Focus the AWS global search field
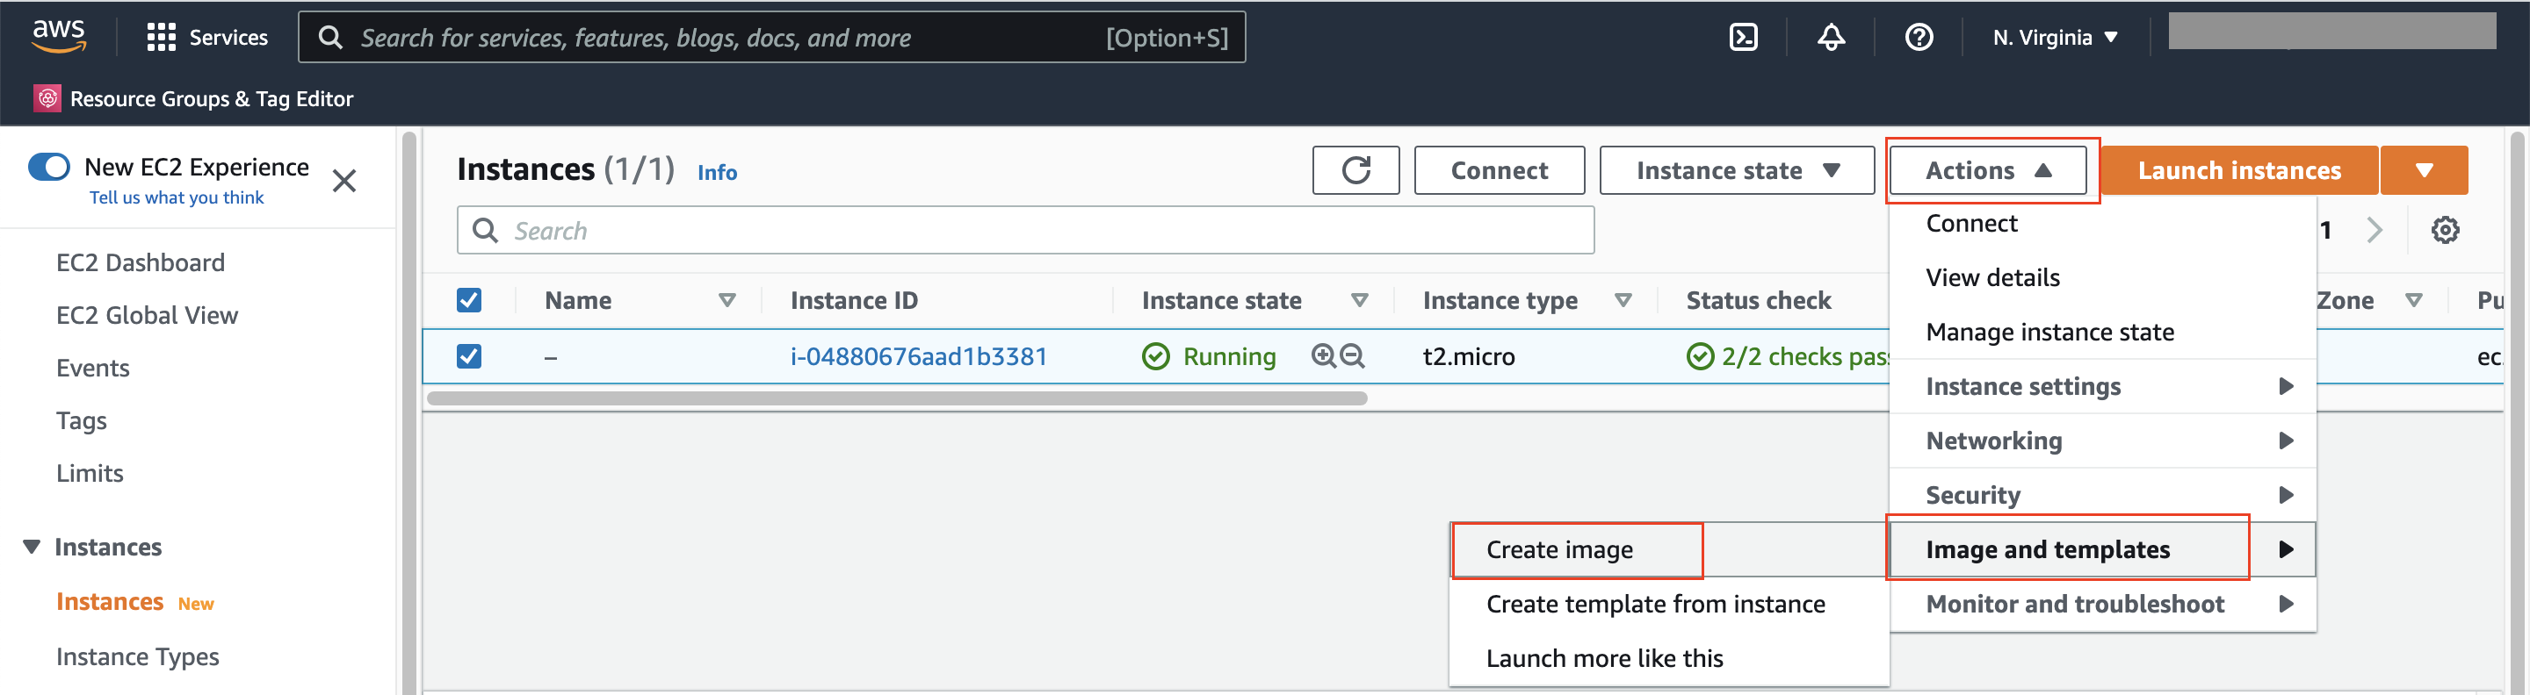2530x695 pixels. 772,38
